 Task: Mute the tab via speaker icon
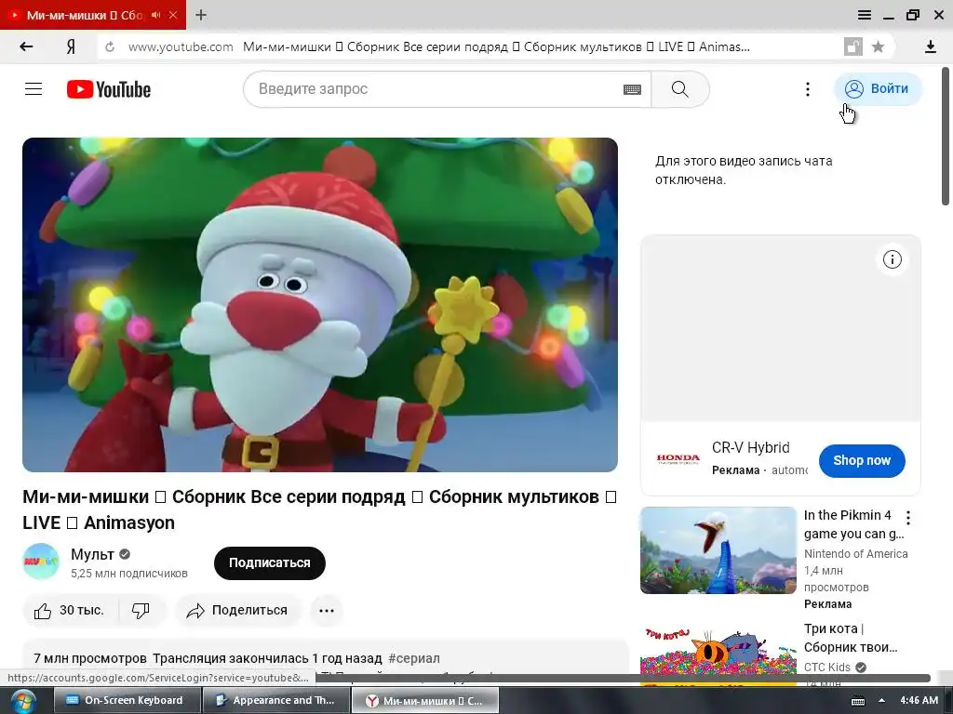(156, 15)
